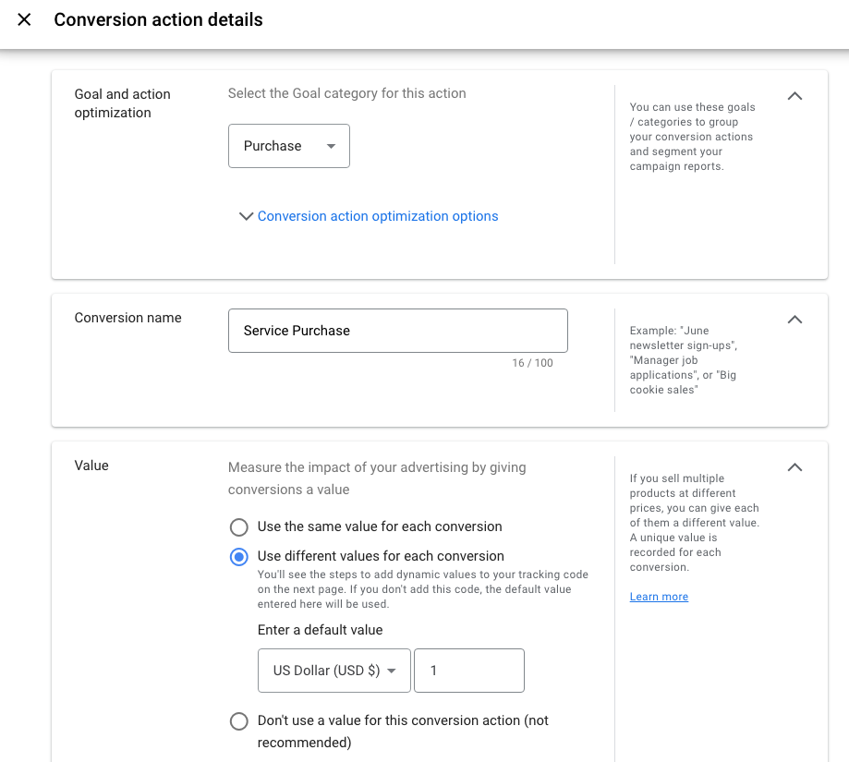This screenshot has width=849, height=762.
Task: Expand Conversion action optimization options
Action: pos(378,216)
